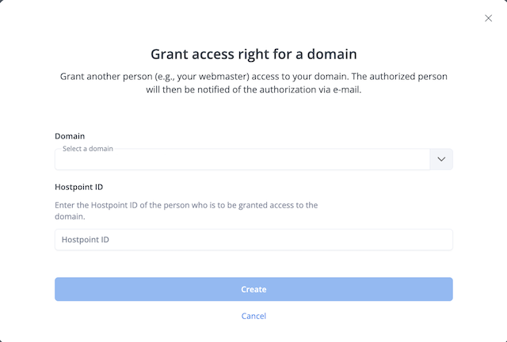
Task: Click the word 'domain.' ending the helper text
Action: click(x=70, y=217)
